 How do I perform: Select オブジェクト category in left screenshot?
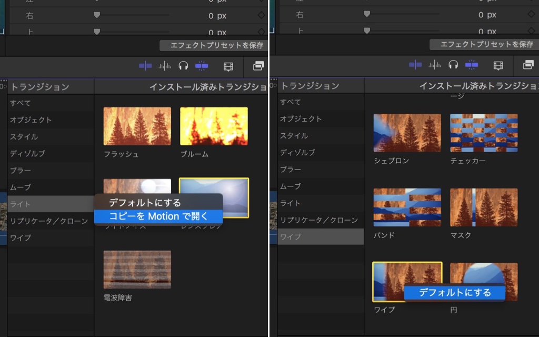coord(50,120)
